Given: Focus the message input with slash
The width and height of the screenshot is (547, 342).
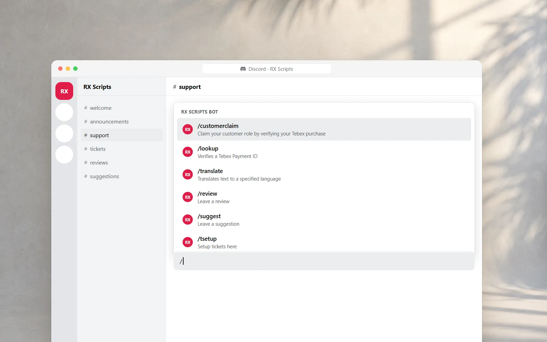Looking at the screenshot, I should [x=324, y=261].
